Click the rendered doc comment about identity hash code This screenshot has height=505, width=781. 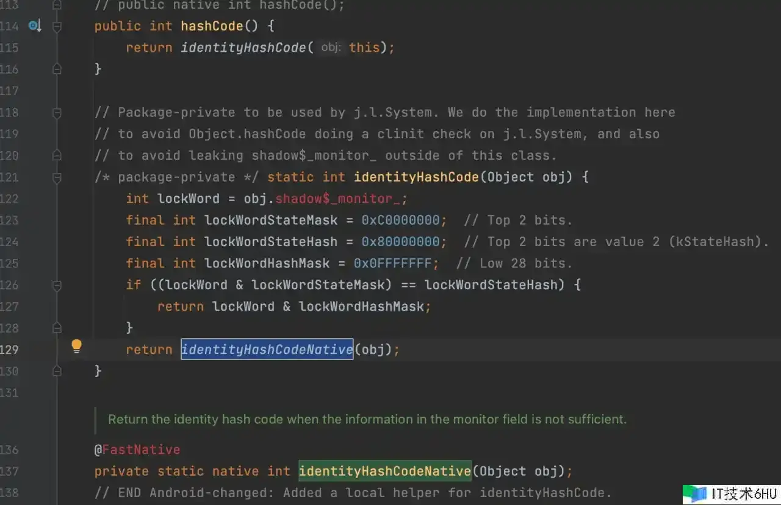[x=367, y=419]
